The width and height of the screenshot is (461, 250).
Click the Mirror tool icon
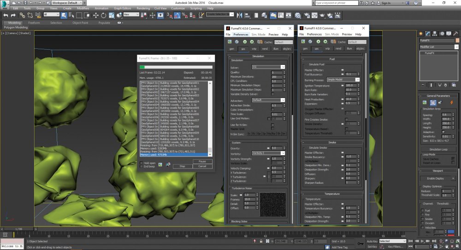coord(240,15)
